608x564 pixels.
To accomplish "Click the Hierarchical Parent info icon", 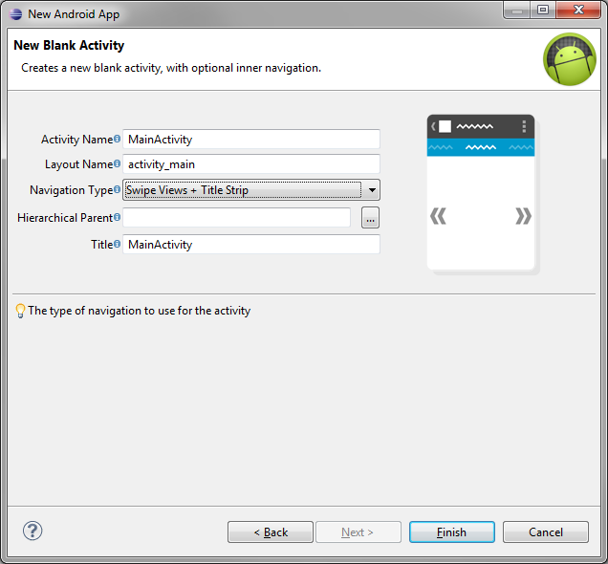I will (117, 217).
